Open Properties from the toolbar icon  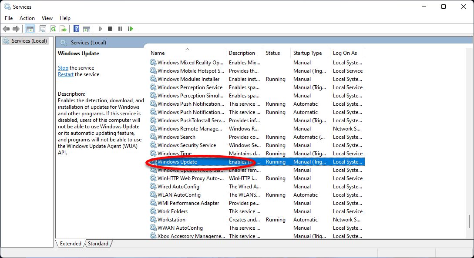(43, 29)
